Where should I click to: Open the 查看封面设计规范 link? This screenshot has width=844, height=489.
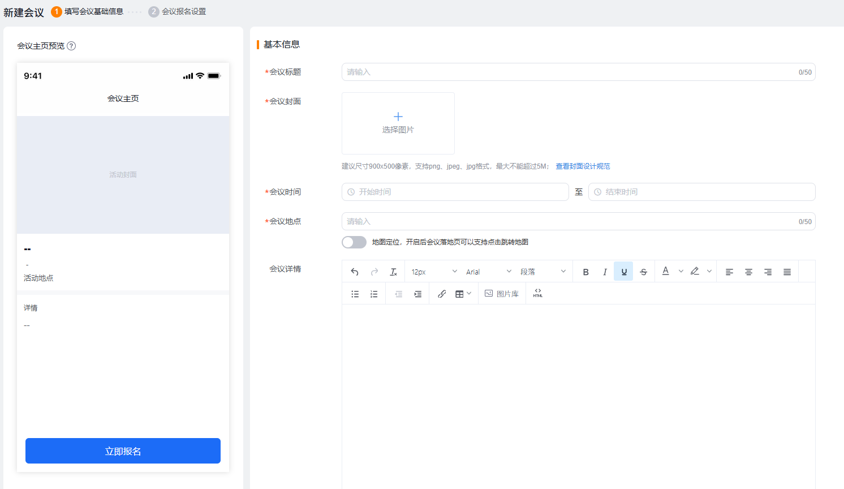click(583, 166)
